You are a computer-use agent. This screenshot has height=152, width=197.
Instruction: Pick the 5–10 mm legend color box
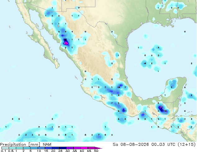coord(34,148)
